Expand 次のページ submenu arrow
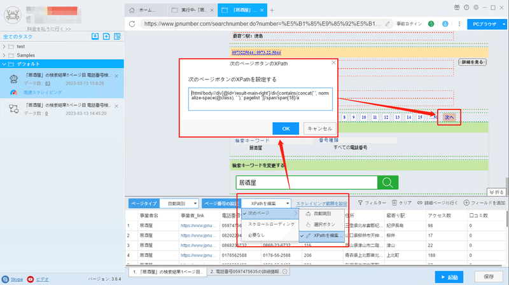Image resolution: width=509 pixels, height=285 pixels. tap(296, 214)
